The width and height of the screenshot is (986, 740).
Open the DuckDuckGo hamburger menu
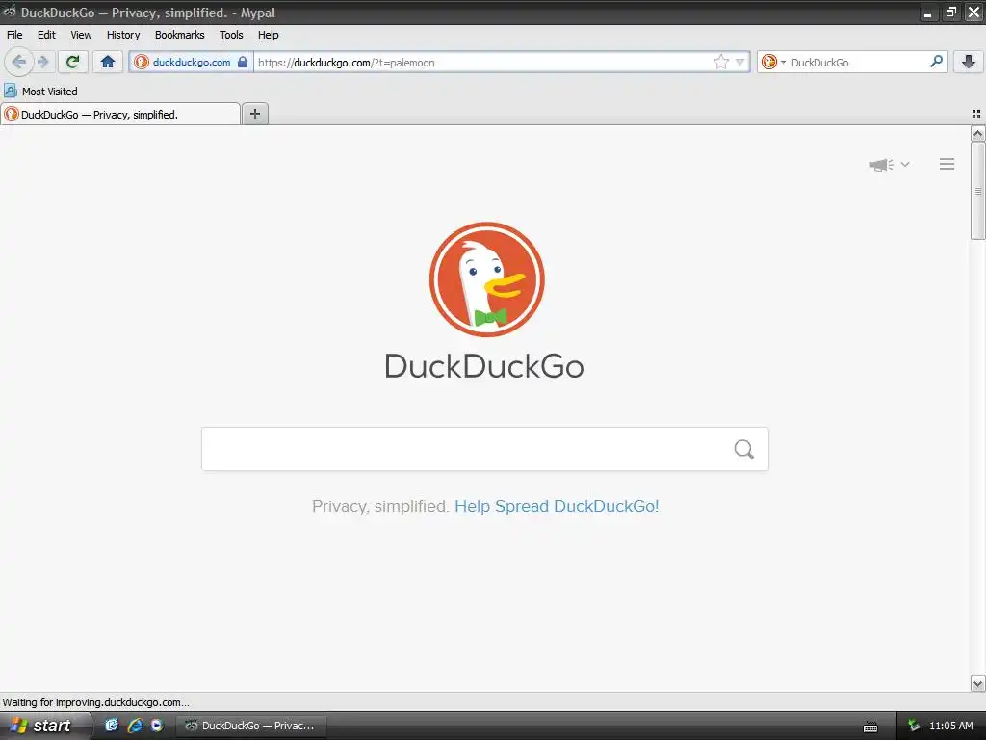tap(947, 164)
